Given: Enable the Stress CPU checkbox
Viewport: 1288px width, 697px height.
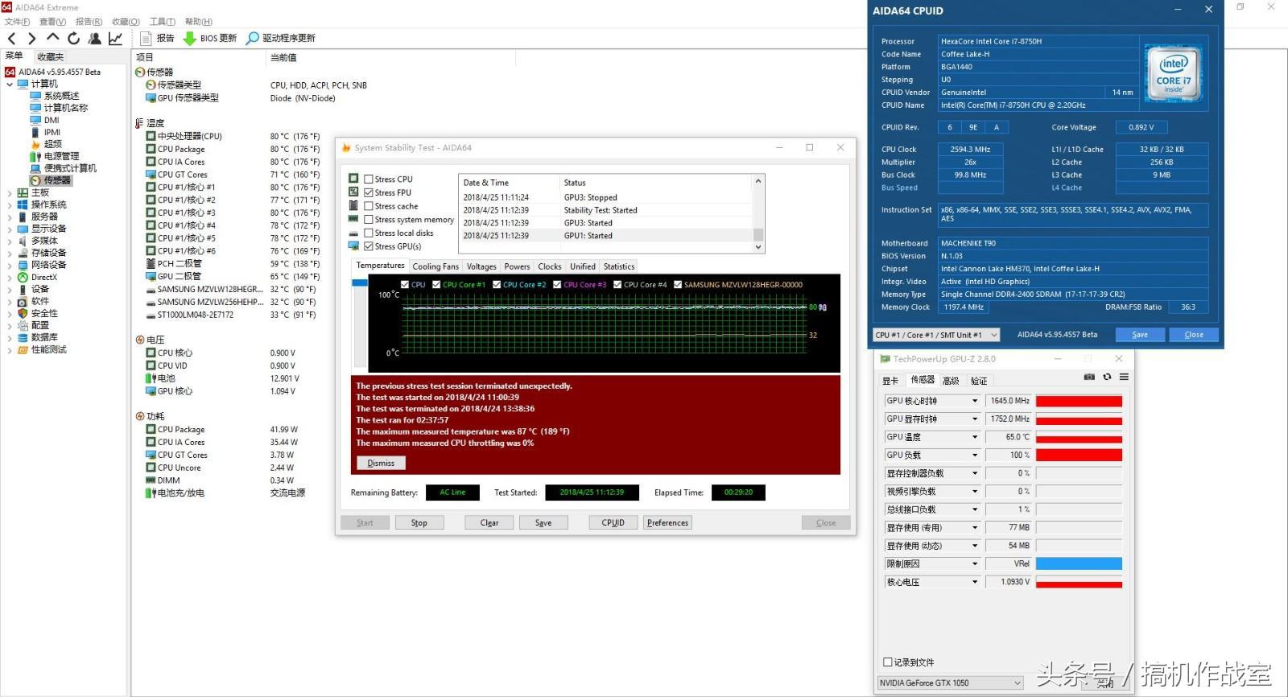Looking at the screenshot, I should tap(369, 179).
